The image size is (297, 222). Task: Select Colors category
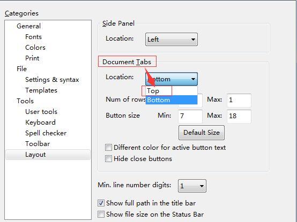[35, 48]
